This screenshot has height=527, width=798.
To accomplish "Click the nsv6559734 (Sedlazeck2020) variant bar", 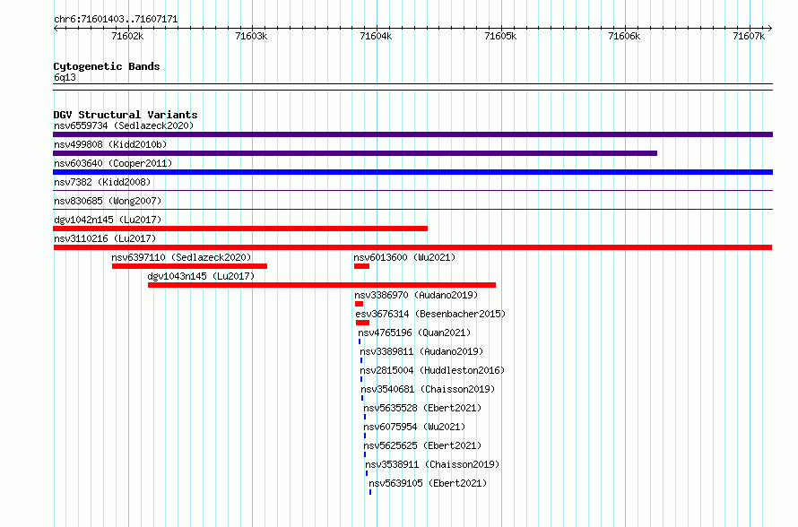I will pyautogui.click(x=412, y=134).
